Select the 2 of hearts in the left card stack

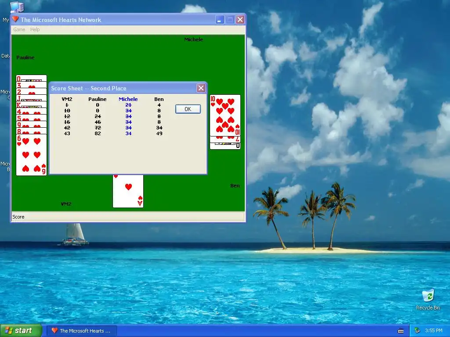click(x=31, y=91)
